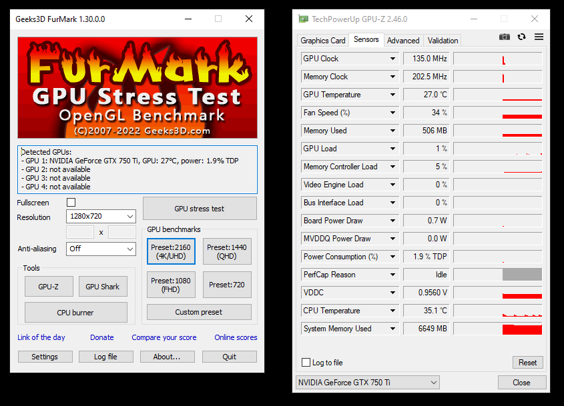The width and height of the screenshot is (564, 406).
Task: Run the Preset:2160 (4K/UHD) benchmark
Action: point(171,251)
